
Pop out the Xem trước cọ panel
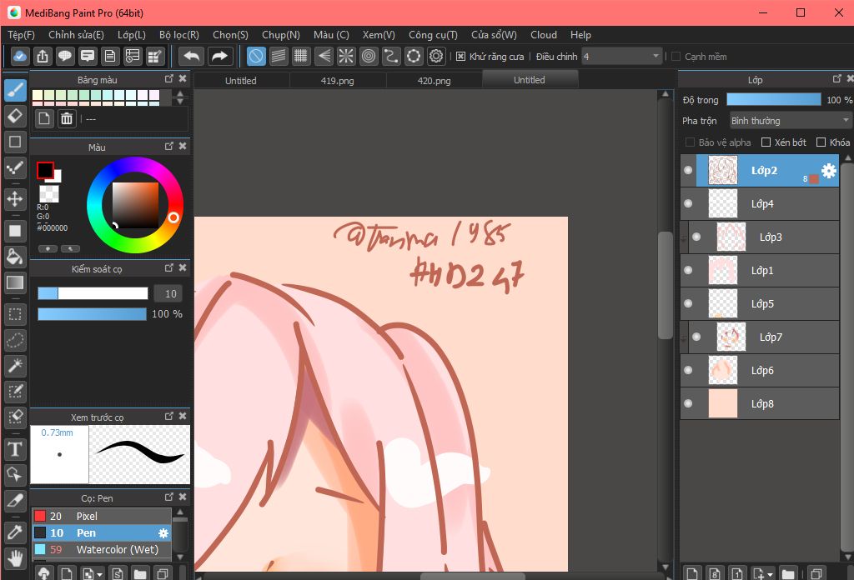[168, 416]
